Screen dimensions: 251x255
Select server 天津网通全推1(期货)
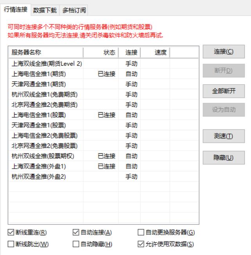tap(39, 84)
